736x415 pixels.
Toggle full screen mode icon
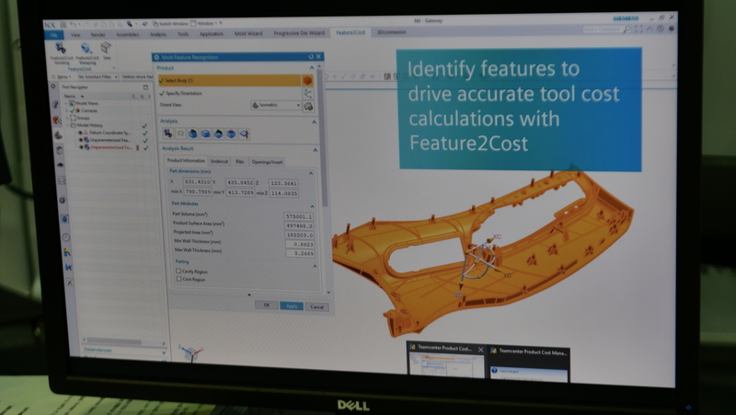pos(638,29)
